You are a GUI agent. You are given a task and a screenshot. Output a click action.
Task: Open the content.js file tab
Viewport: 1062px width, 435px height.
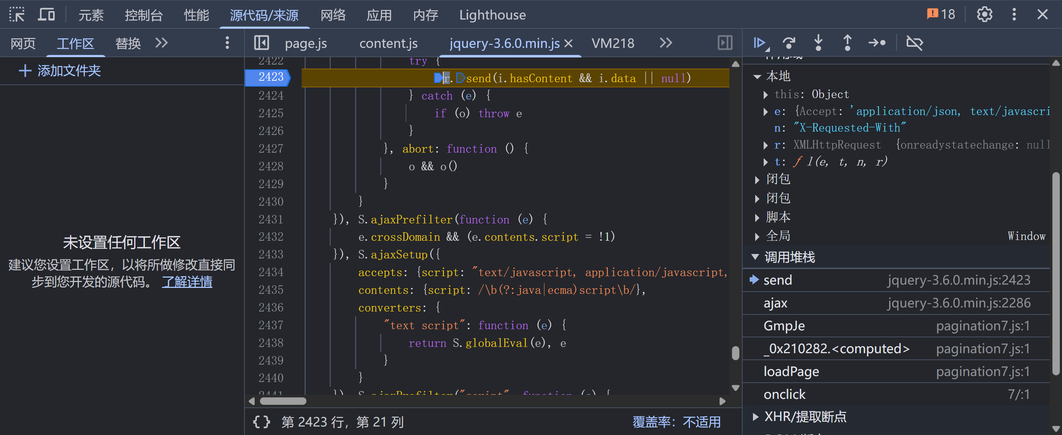click(388, 43)
